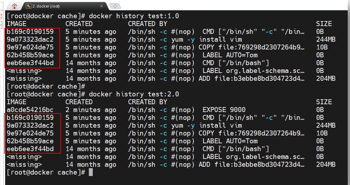
Task: Click the key icon on docker tab
Action: pos(28,6)
